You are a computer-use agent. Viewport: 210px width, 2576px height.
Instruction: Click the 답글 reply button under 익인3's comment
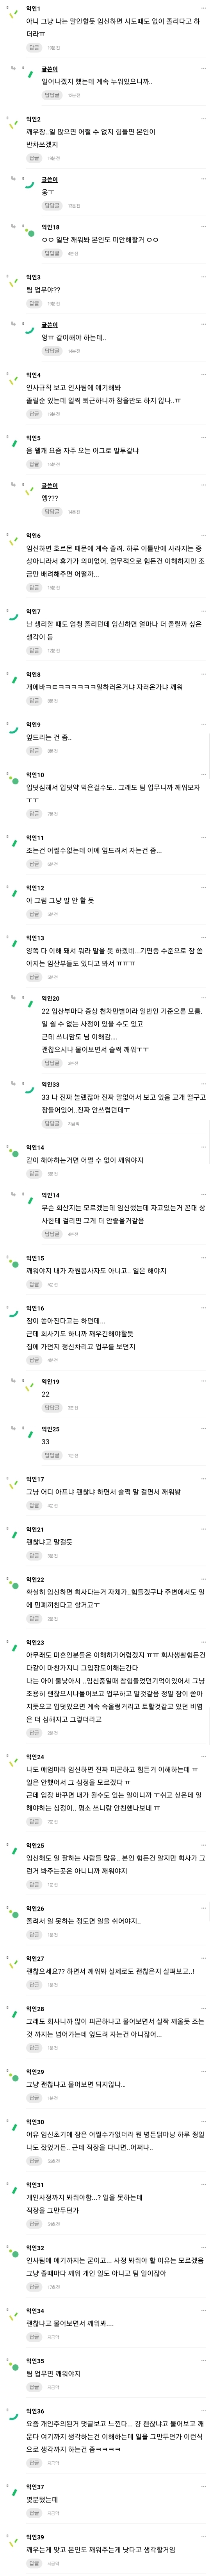[x=34, y=303]
